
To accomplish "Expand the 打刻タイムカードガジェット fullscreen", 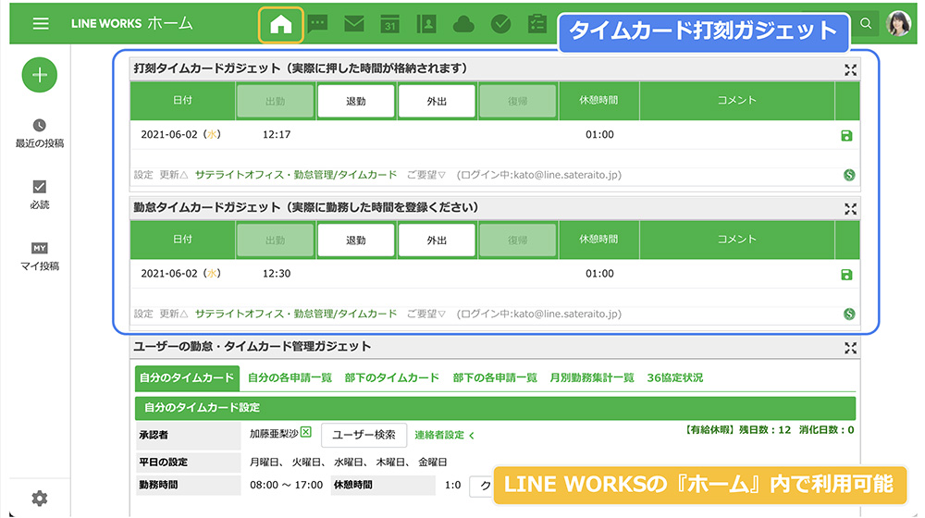I will 850,70.
